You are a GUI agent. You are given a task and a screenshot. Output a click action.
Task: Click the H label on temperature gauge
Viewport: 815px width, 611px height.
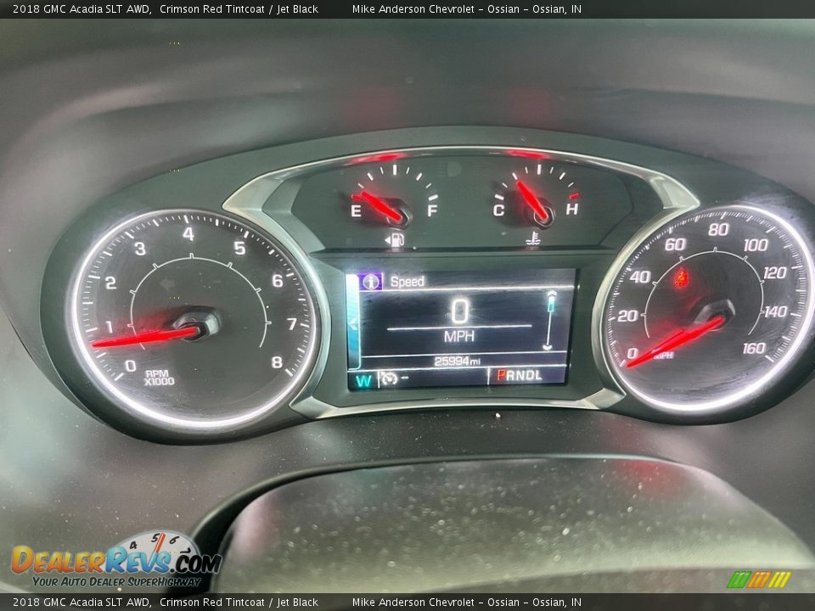[x=571, y=209]
